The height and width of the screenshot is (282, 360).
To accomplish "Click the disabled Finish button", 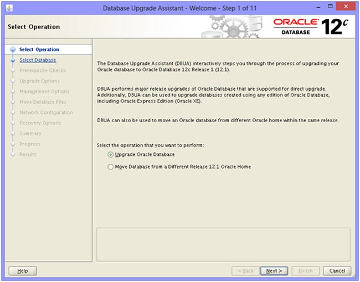I will 306,271.
